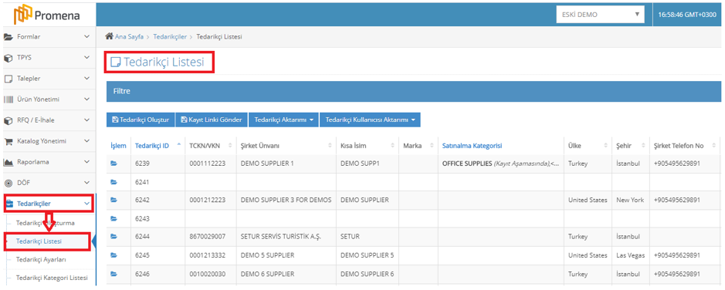Open folder icon for supplier 6239
725x290 pixels.
[x=113, y=164]
